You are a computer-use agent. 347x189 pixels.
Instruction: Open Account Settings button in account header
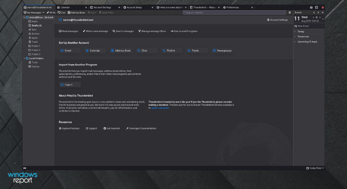pos(277,20)
